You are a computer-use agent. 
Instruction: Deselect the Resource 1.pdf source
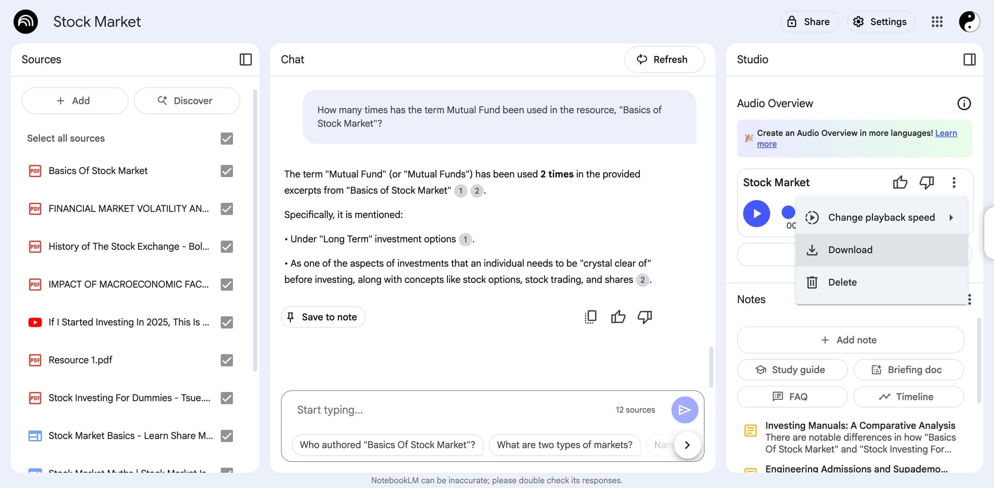[227, 360]
